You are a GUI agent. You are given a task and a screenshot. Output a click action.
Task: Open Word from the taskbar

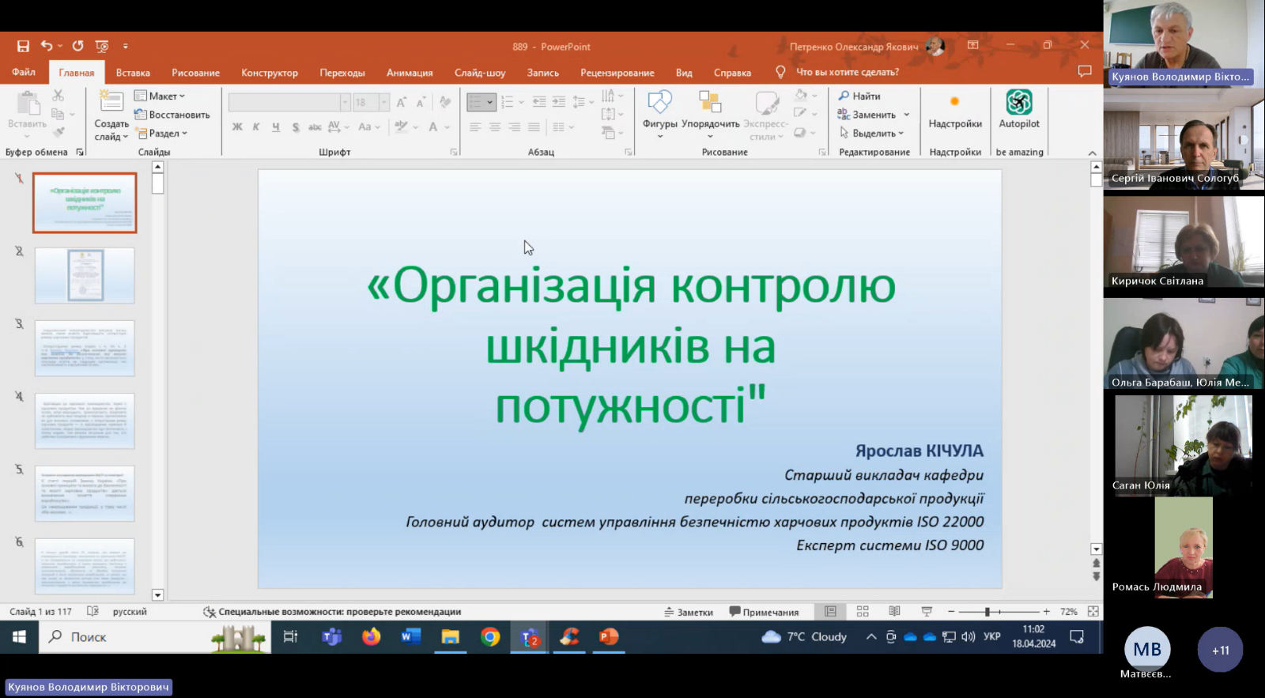[x=410, y=637]
